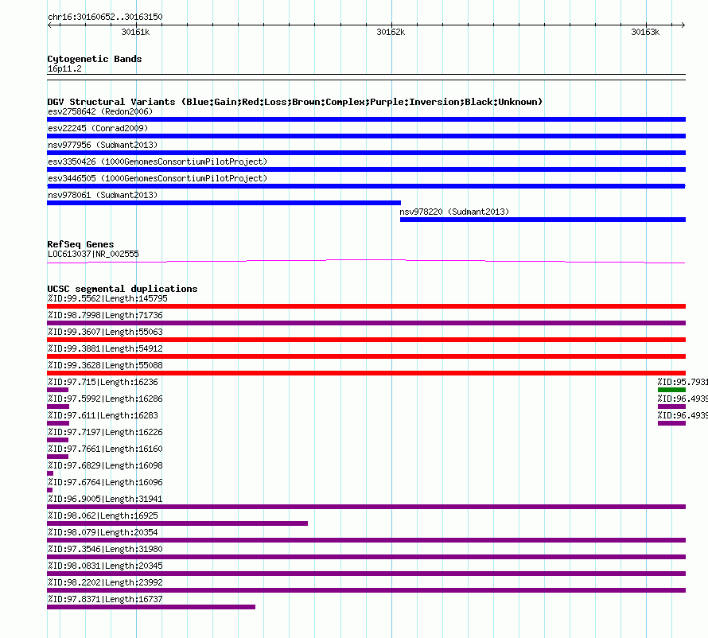Viewport: 708px width, 638px height.
Task: Open variant esv2758642 (Redon2006) label
Action: (x=100, y=111)
